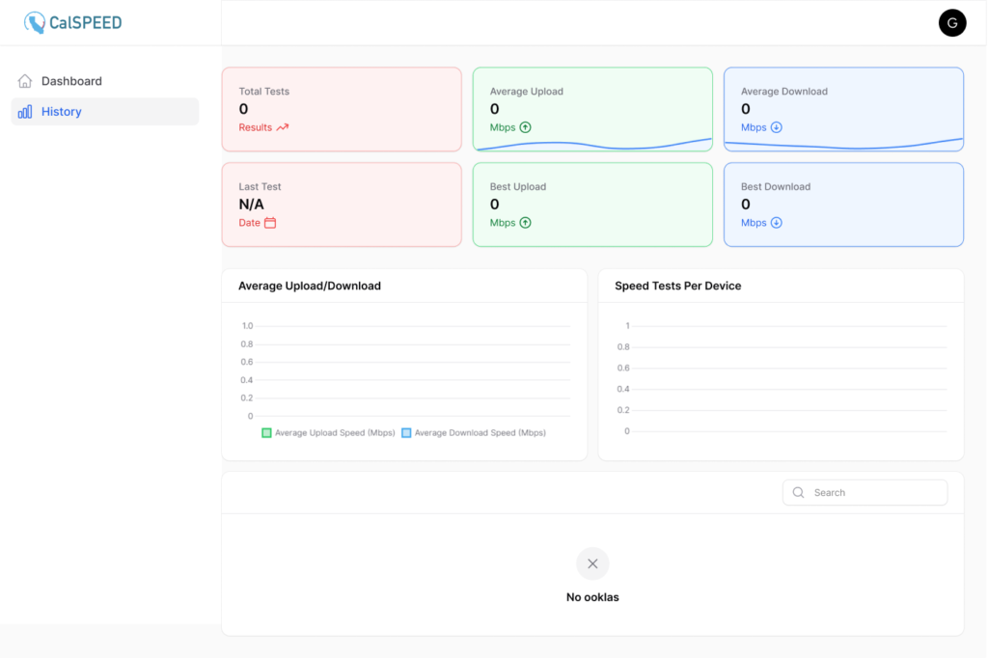Viewport: 988px width, 658px height.
Task: Click the calendar icon next to Date
Action: pyautogui.click(x=270, y=223)
